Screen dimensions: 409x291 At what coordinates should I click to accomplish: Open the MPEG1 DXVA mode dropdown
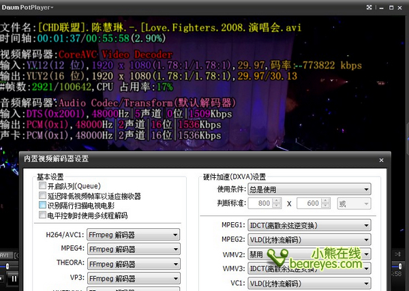(309, 225)
